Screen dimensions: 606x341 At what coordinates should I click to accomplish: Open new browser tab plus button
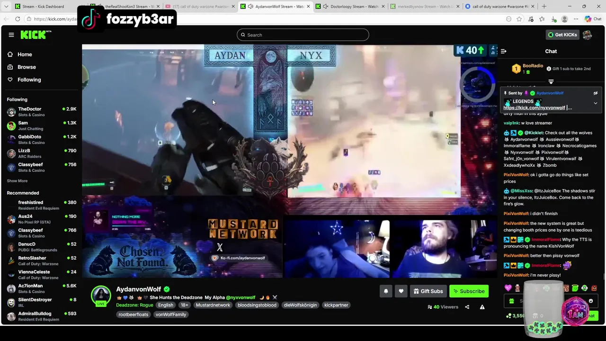point(544,7)
